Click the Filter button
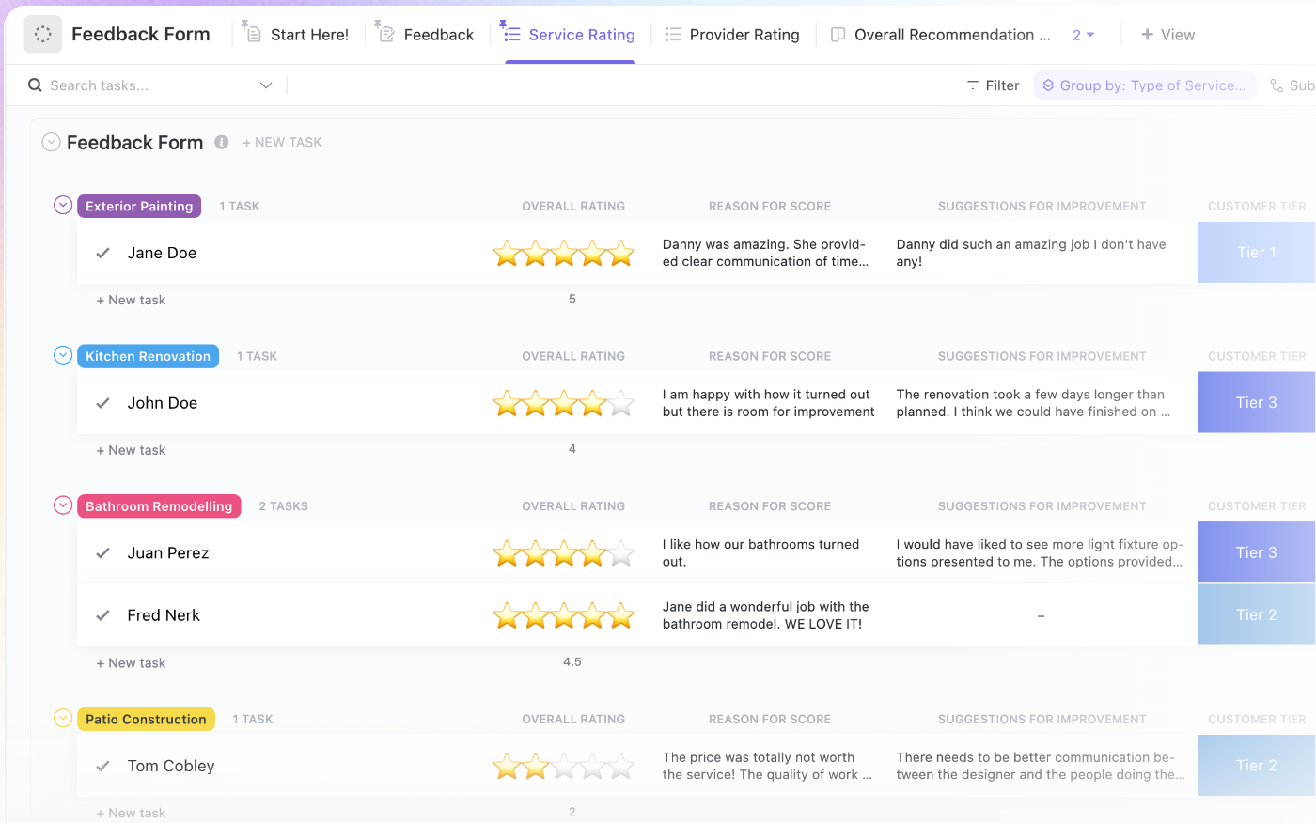1316x823 pixels. [x=993, y=85]
